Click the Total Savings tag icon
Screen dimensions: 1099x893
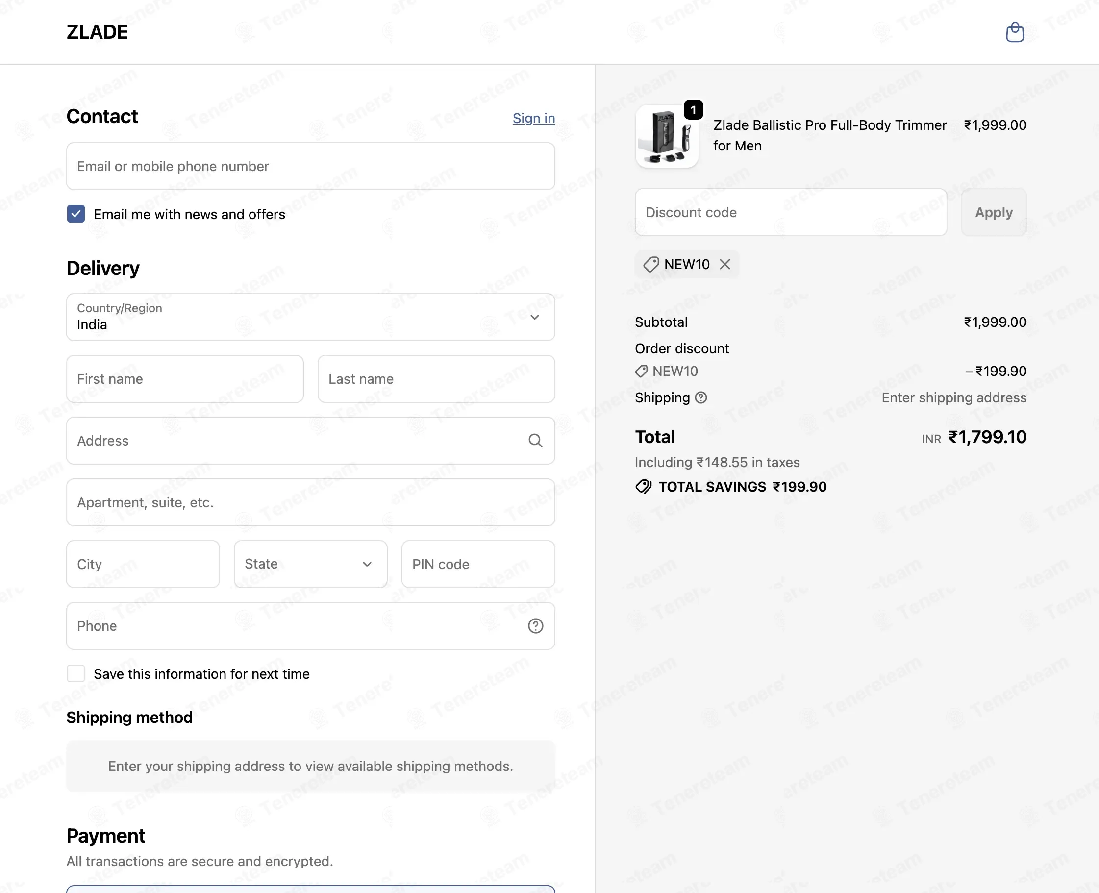click(x=643, y=487)
